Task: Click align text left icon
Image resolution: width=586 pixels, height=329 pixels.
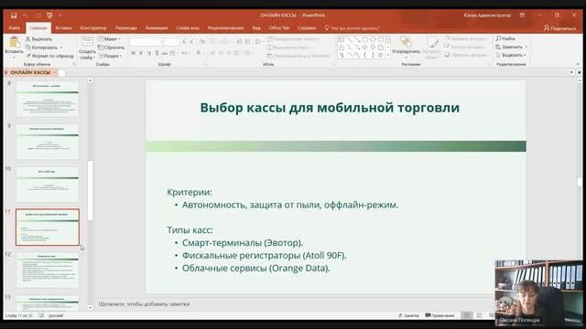Action: click(212, 53)
